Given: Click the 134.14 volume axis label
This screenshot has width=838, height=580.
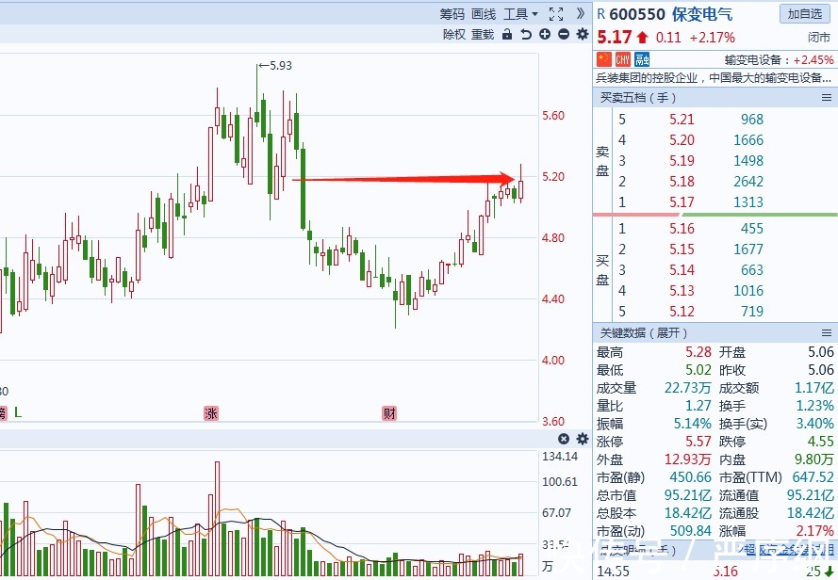Looking at the screenshot, I should (x=560, y=457).
